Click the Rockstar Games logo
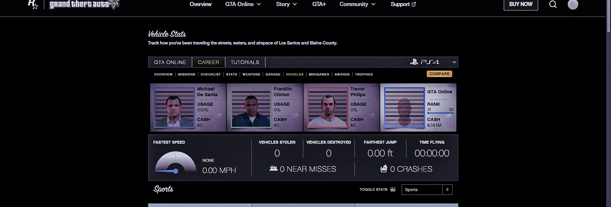 click(33, 4)
